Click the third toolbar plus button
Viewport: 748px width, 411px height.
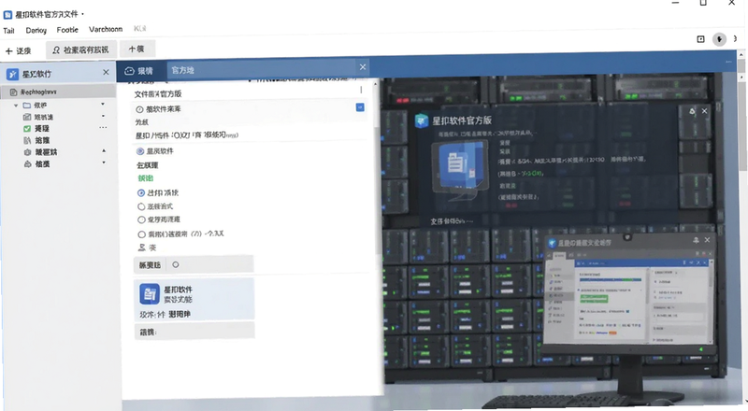137,49
